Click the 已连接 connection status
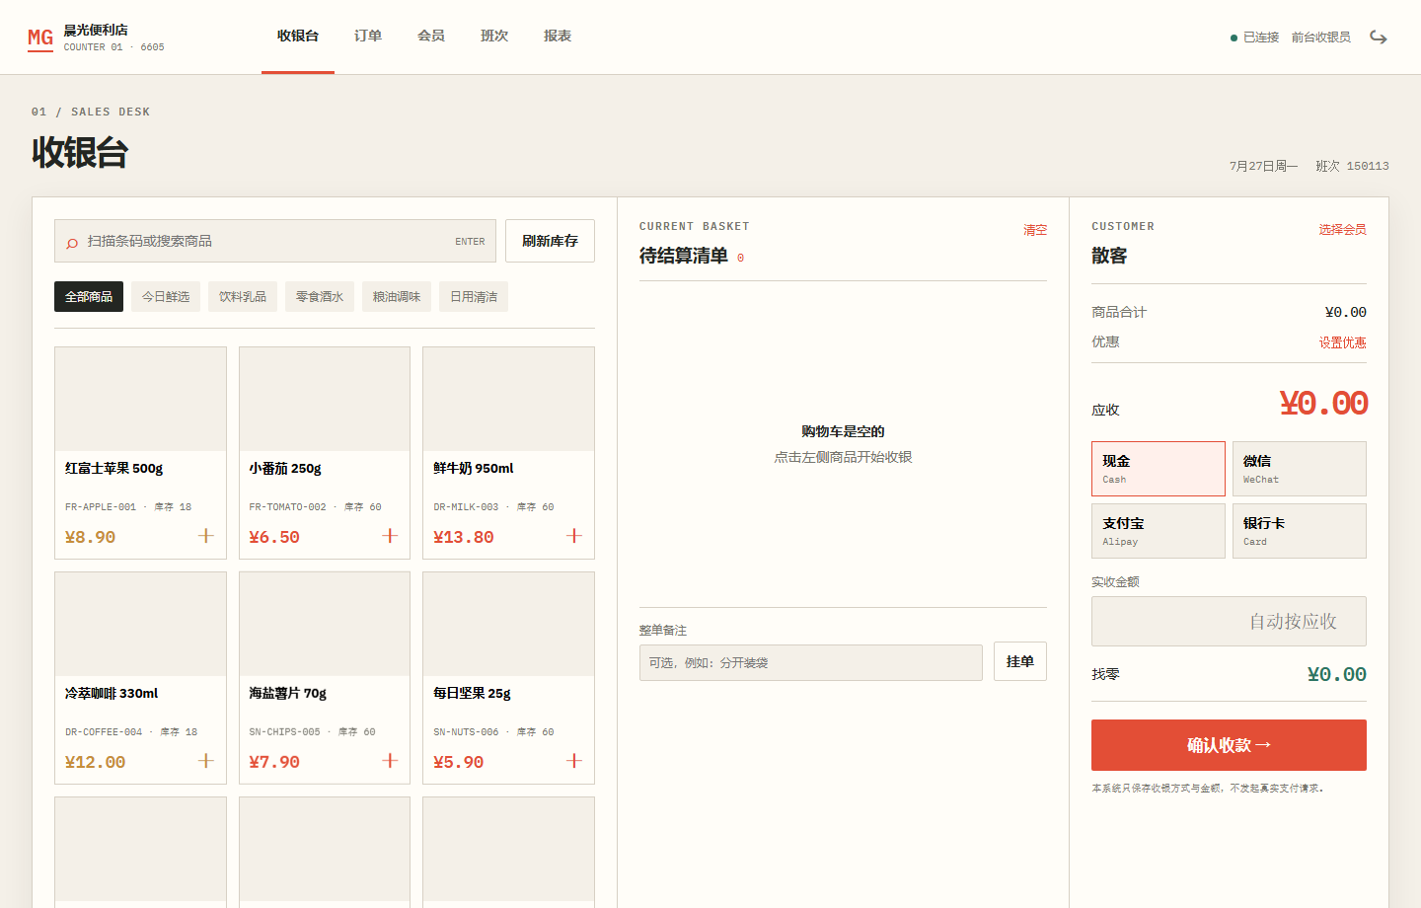Screen dimensions: 1421x908 pyautogui.click(x=1254, y=38)
